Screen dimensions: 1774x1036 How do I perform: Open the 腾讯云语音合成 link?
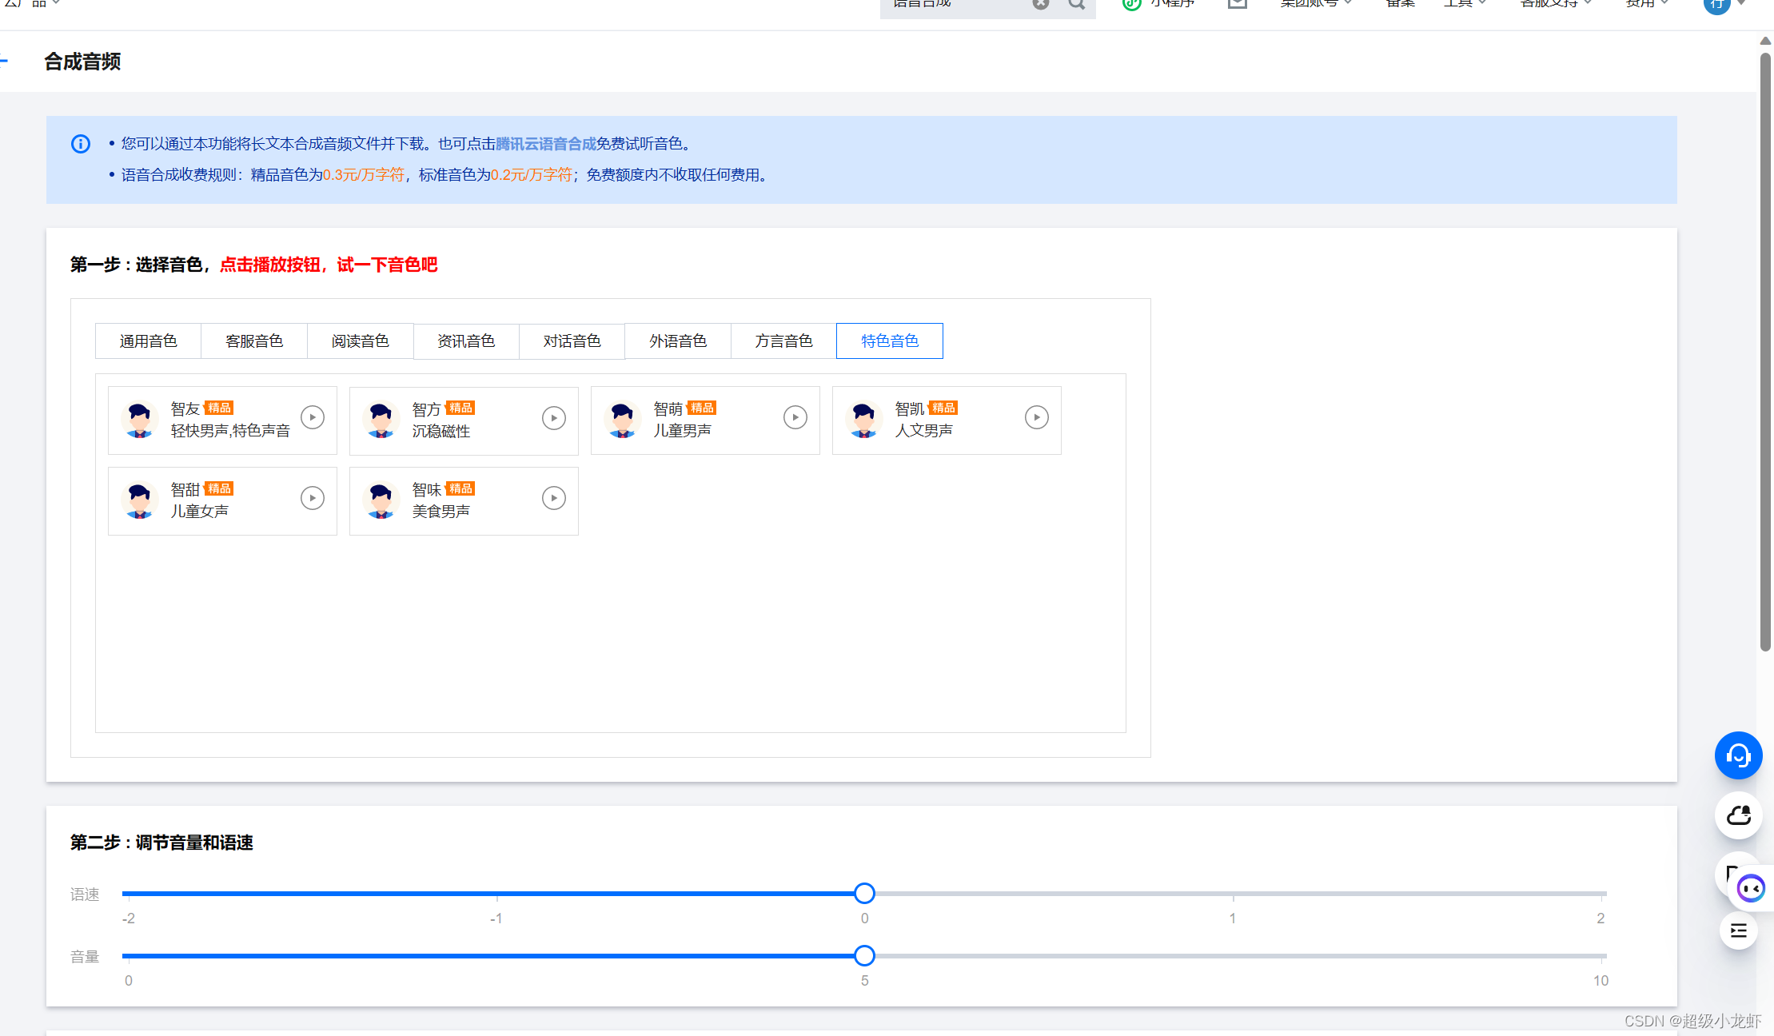click(545, 144)
